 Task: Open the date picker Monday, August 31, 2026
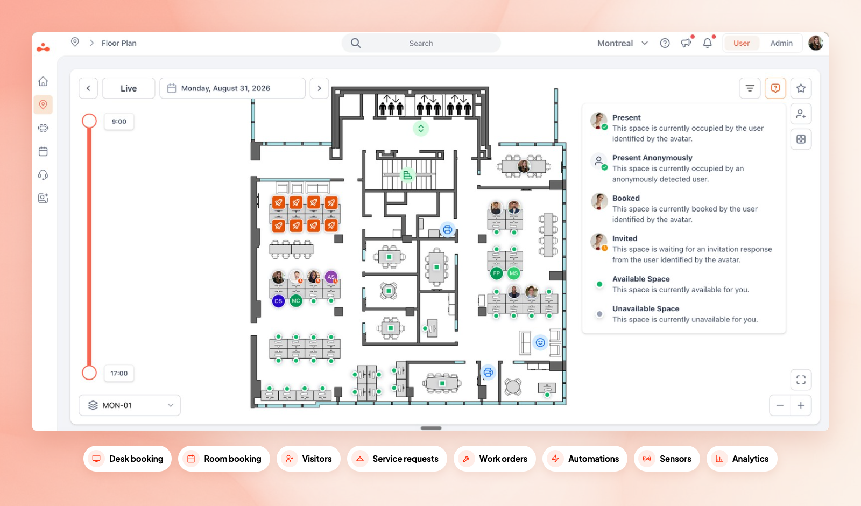pyautogui.click(x=232, y=88)
